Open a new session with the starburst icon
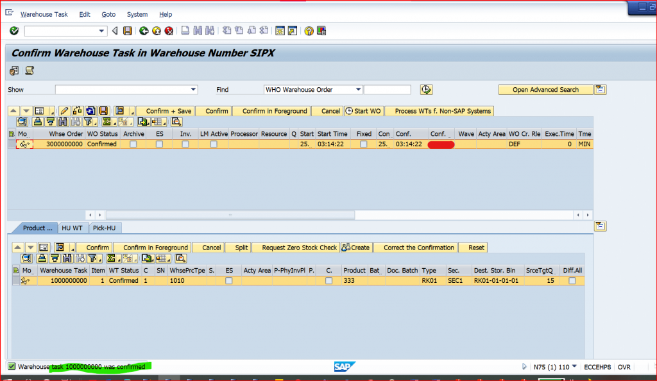This screenshot has height=381, width=657. [280, 31]
